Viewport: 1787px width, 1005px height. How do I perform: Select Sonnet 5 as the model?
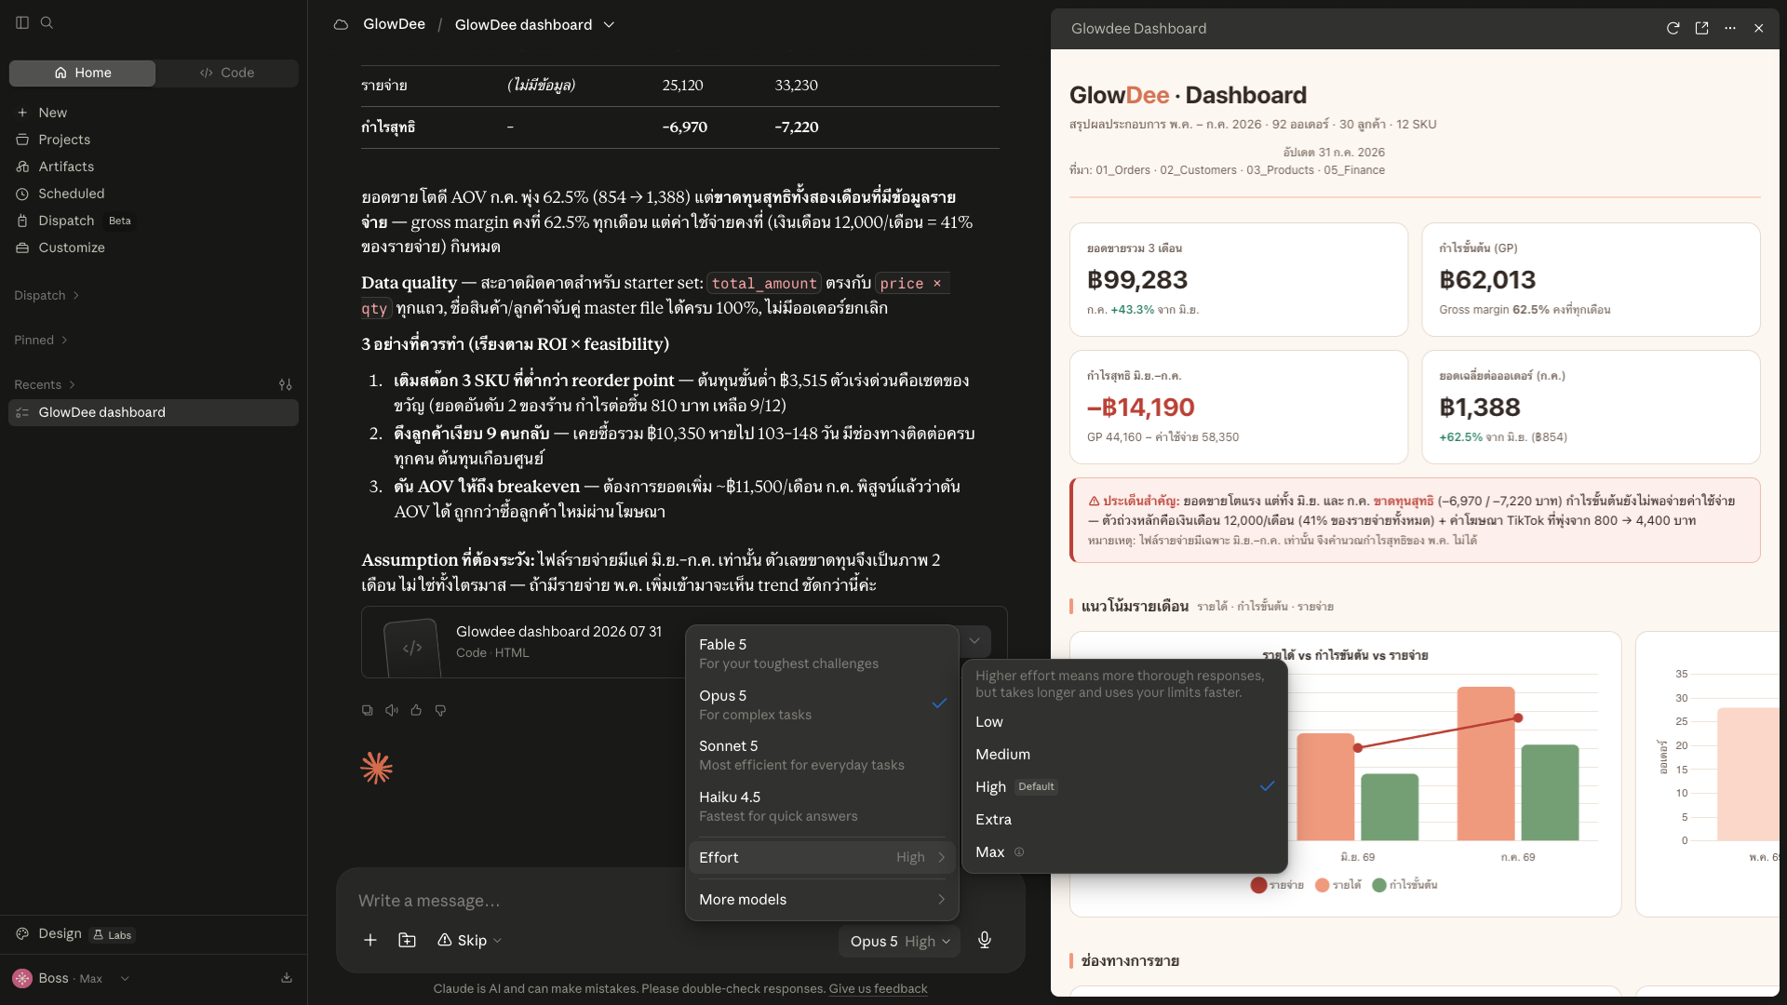[x=822, y=755]
